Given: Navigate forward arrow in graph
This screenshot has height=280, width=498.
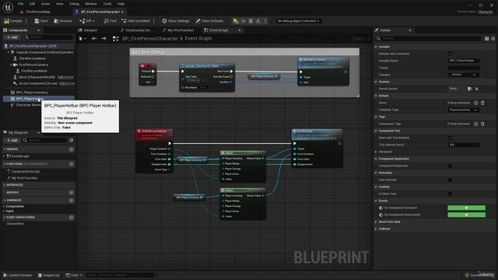Looking at the screenshot, I should [103, 38].
